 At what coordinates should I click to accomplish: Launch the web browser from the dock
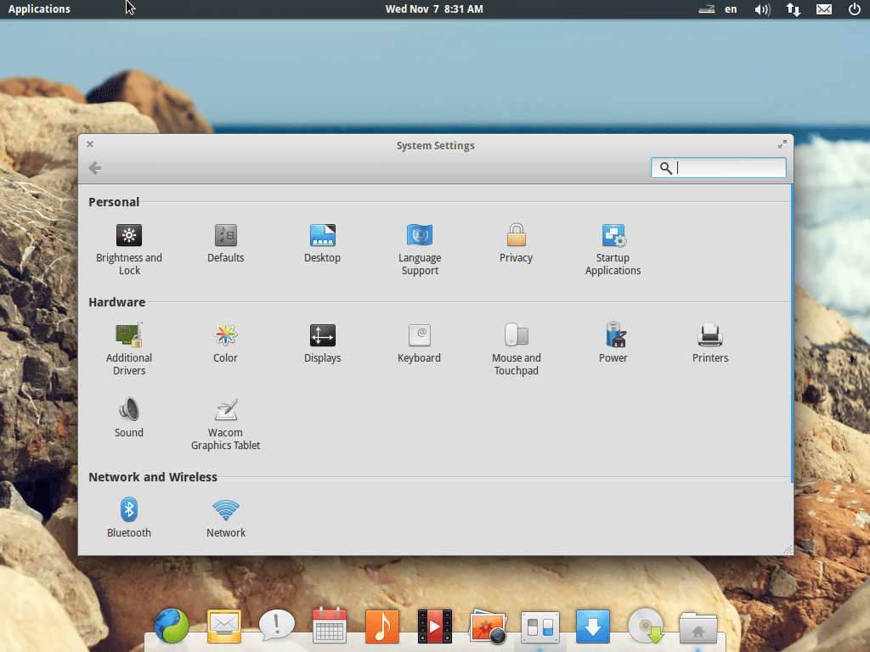click(x=172, y=626)
